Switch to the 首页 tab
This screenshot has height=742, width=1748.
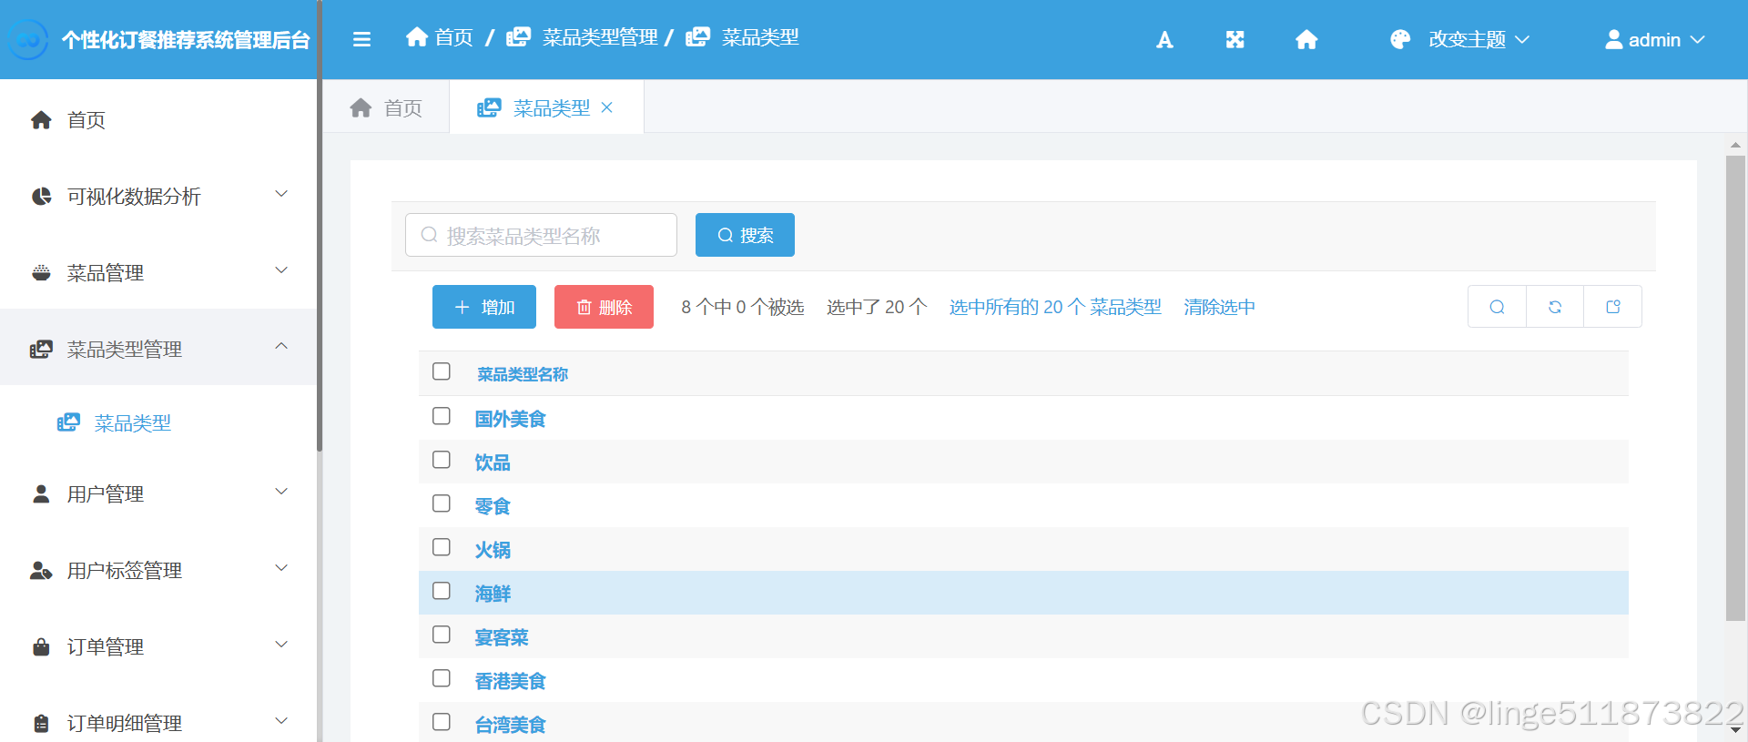386,107
